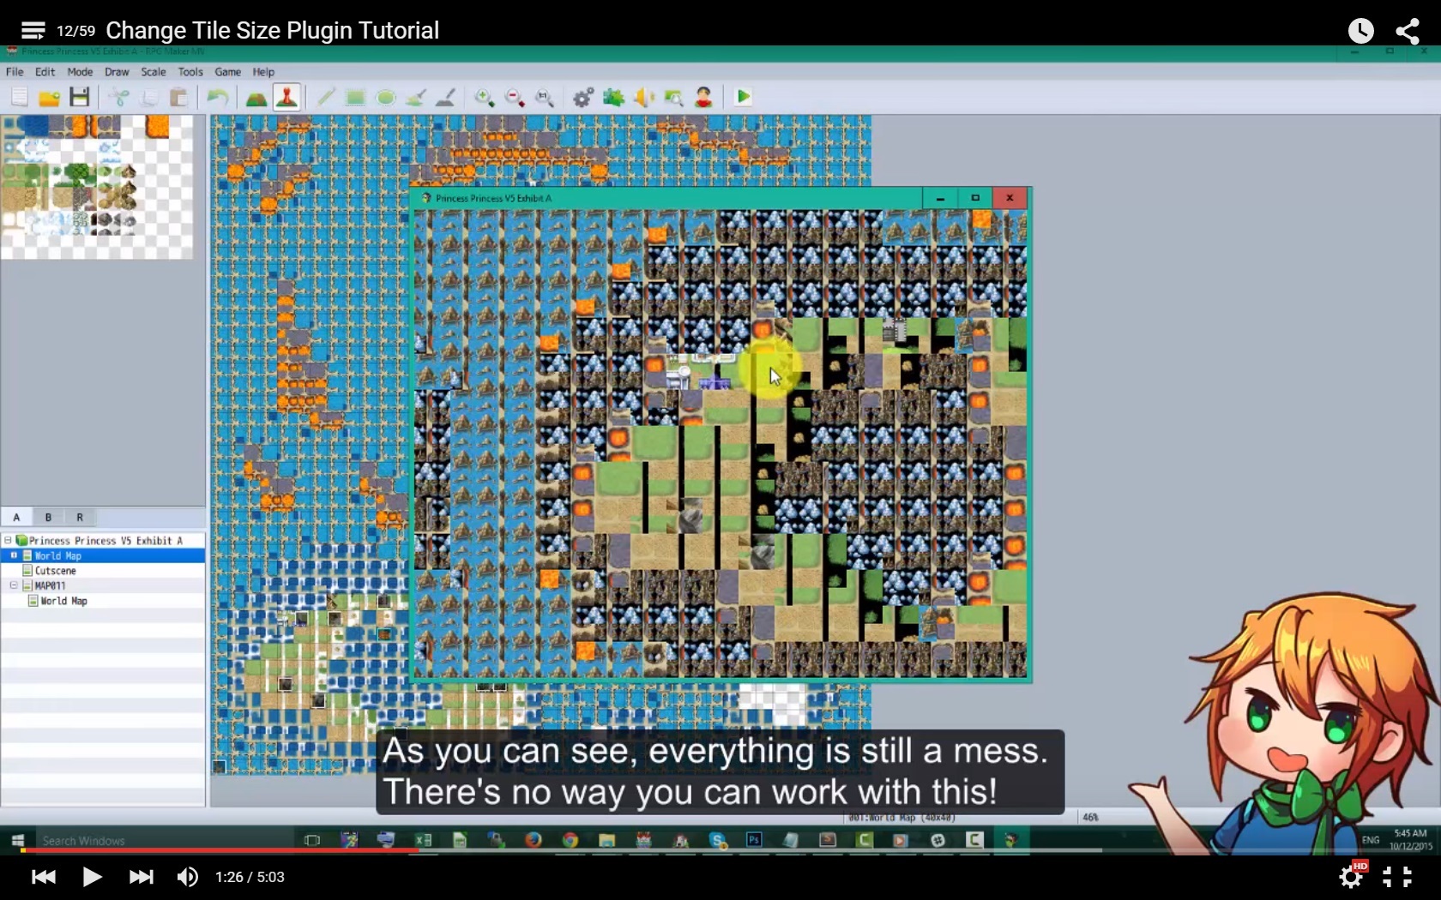Viewport: 1441px width, 900px height.
Task: Click the video Share icon
Action: point(1408,31)
